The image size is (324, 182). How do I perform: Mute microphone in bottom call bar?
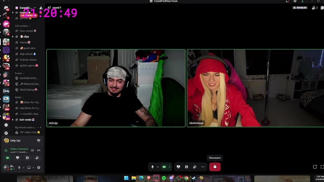pyautogui.click(x=152, y=167)
